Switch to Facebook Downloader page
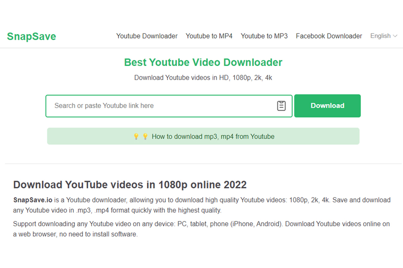Viewport: 403px width, 268px height. point(329,36)
